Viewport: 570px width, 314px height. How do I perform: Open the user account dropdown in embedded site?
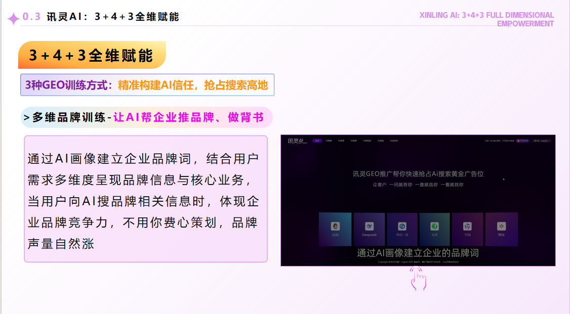click(x=542, y=141)
